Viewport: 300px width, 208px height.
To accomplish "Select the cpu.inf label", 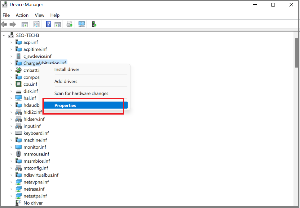I will pyautogui.click(x=30, y=84).
